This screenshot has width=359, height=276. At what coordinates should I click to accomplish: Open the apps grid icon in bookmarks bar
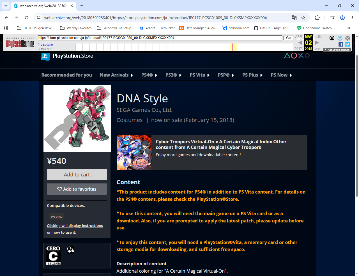point(6,28)
